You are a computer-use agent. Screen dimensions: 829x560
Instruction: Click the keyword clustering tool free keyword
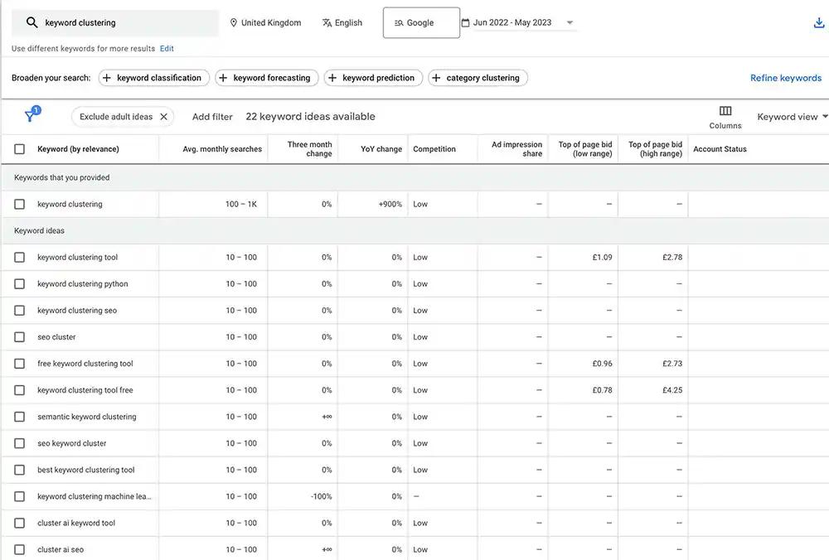pyautogui.click(x=85, y=390)
